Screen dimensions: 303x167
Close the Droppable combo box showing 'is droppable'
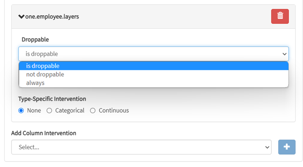coord(153,54)
